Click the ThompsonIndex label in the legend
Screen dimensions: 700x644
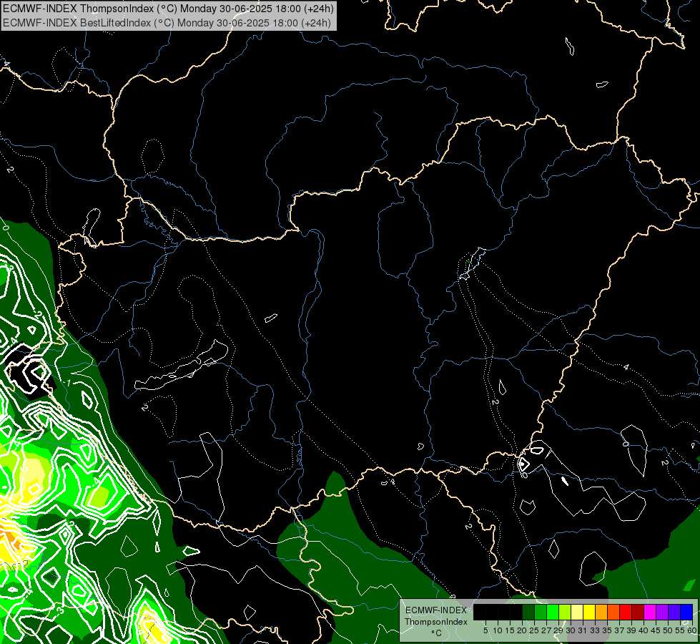pyautogui.click(x=436, y=622)
